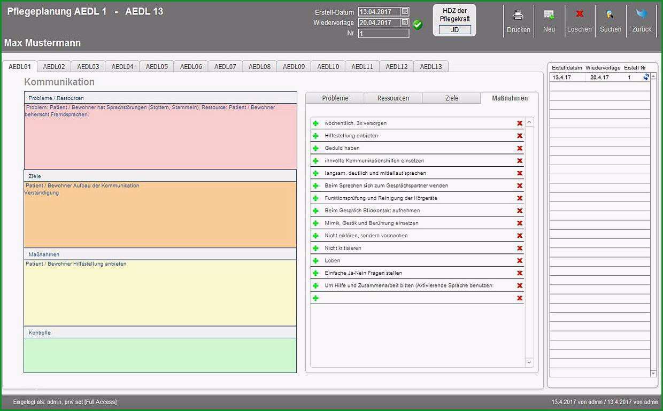Go back with Zurück icon

pyautogui.click(x=642, y=14)
